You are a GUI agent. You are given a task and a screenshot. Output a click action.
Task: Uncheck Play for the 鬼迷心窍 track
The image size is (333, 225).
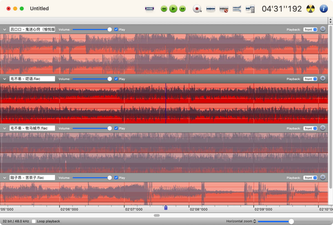pos(116,29)
